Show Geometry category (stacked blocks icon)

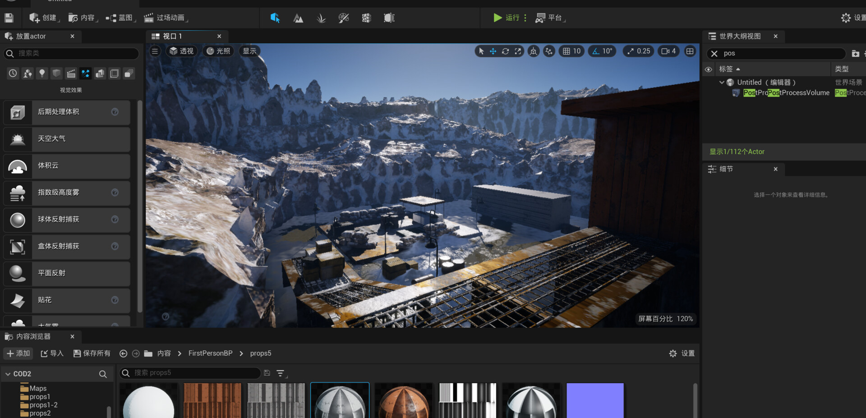click(x=100, y=73)
